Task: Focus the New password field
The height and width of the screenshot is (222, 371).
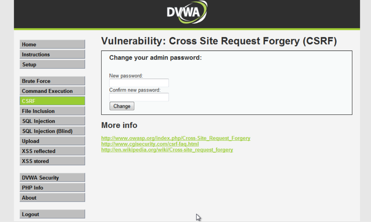Action: (x=139, y=83)
